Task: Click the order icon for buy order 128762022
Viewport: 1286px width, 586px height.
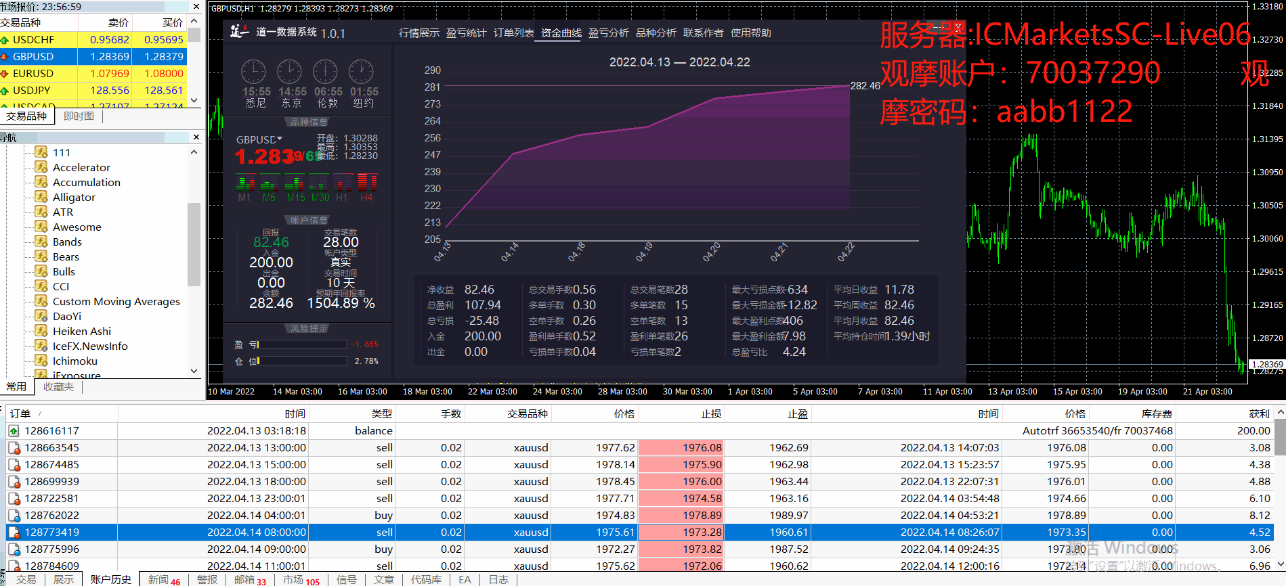Action: (x=14, y=516)
